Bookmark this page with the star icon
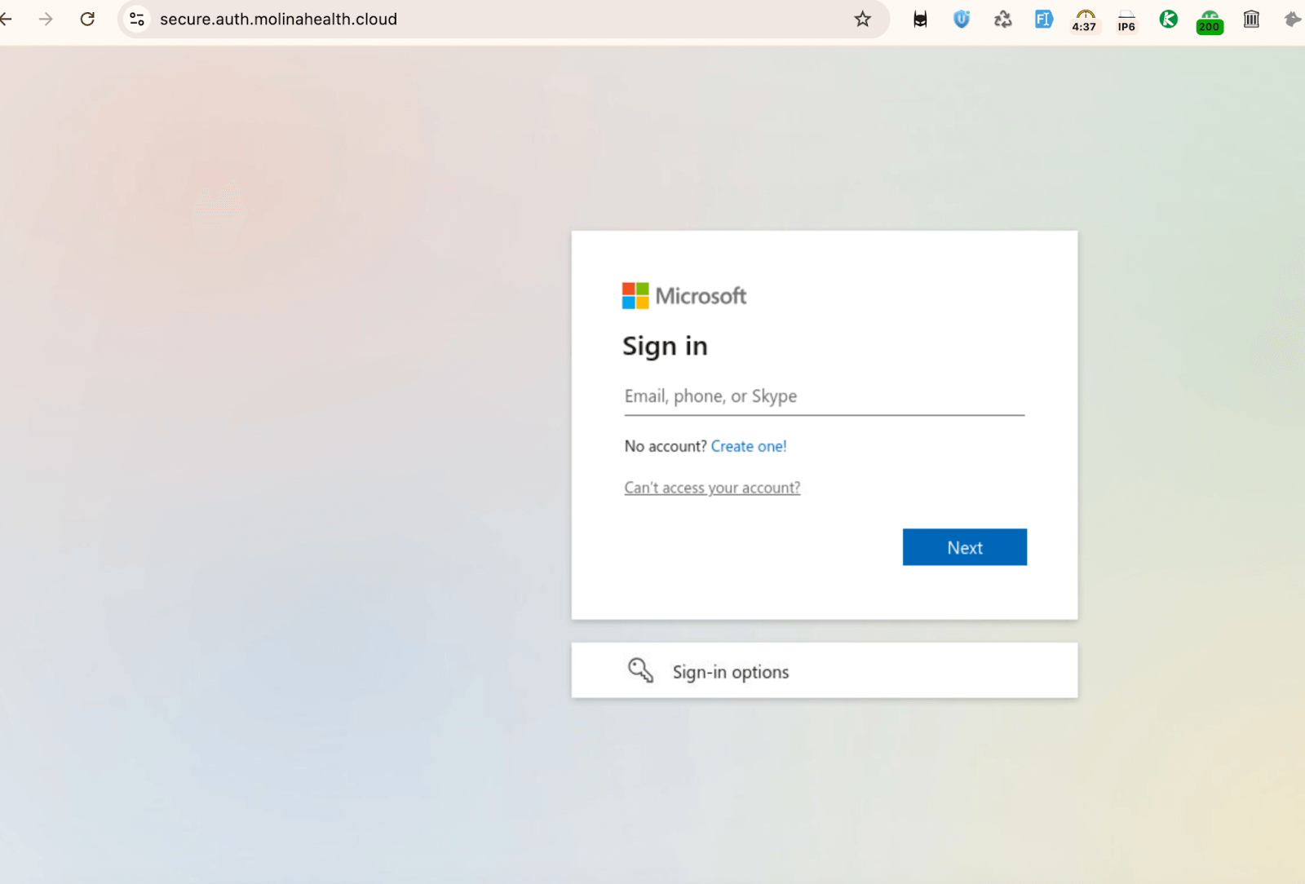This screenshot has width=1305, height=884. click(862, 19)
